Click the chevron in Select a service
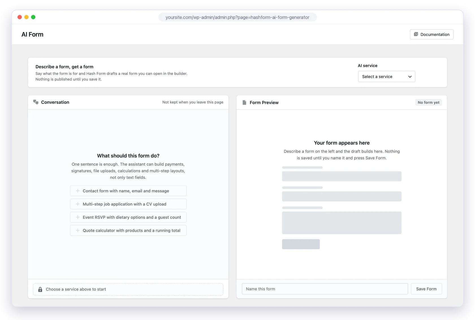This screenshot has width=475, height=320. click(410, 77)
